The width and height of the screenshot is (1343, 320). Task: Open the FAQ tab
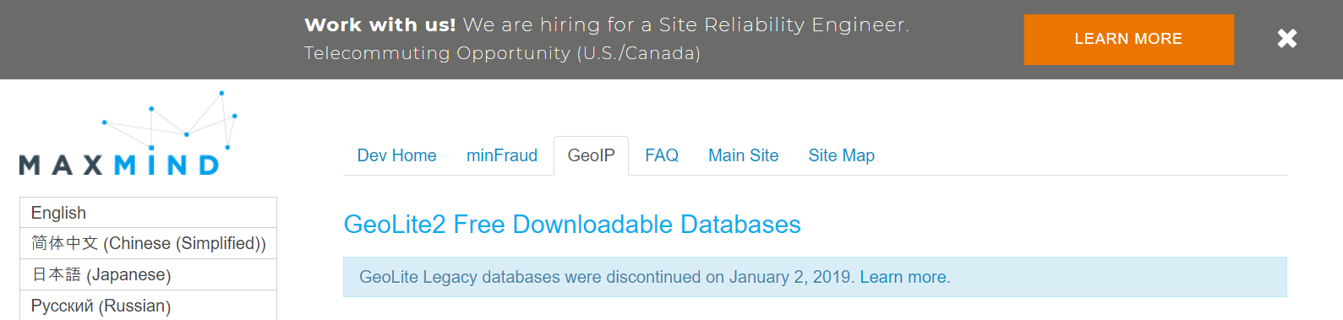click(662, 155)
